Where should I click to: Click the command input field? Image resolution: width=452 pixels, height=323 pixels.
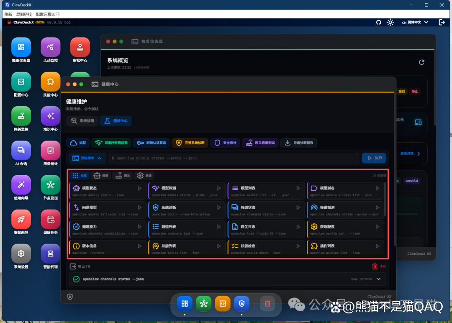click(234, 158)
